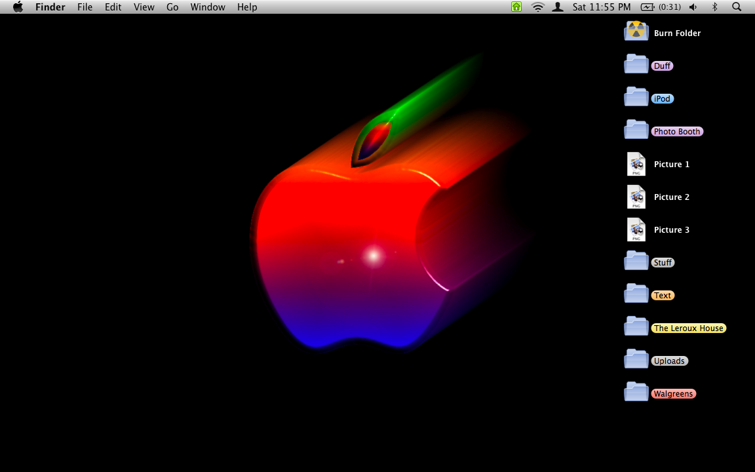The image size is (755, 472).
Task: Click the Picture 3 file name
Action: 672,229
